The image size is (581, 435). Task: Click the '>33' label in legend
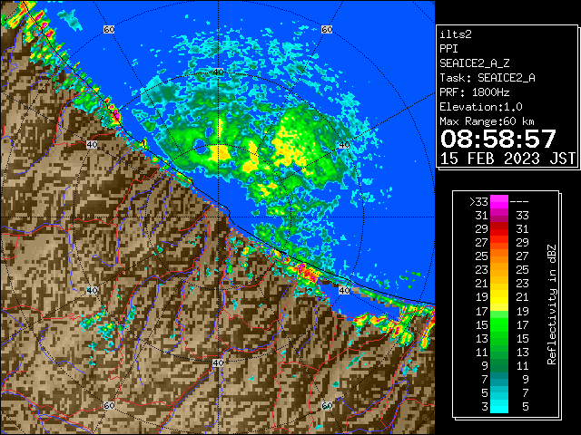coord(478,202)
